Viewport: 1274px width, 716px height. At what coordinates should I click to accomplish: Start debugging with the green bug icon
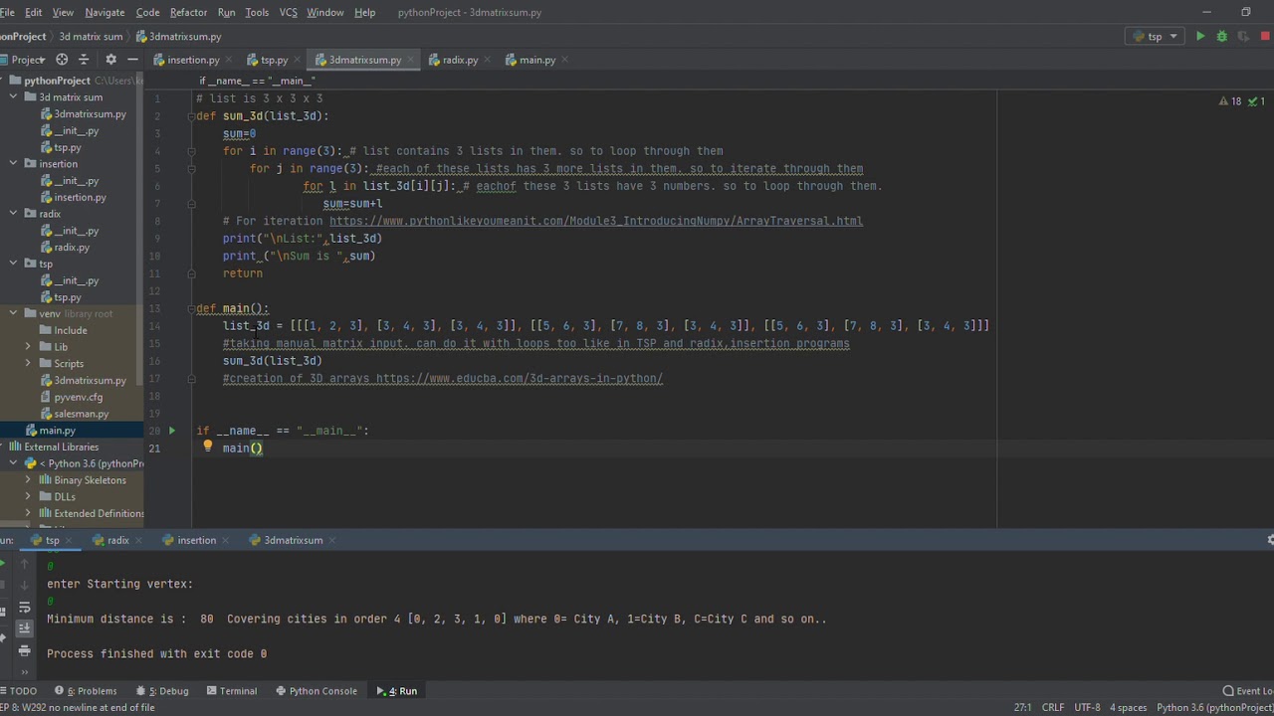(1222, 36)
